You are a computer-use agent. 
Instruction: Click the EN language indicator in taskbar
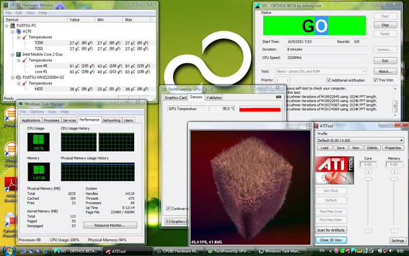tap(322, 251)
